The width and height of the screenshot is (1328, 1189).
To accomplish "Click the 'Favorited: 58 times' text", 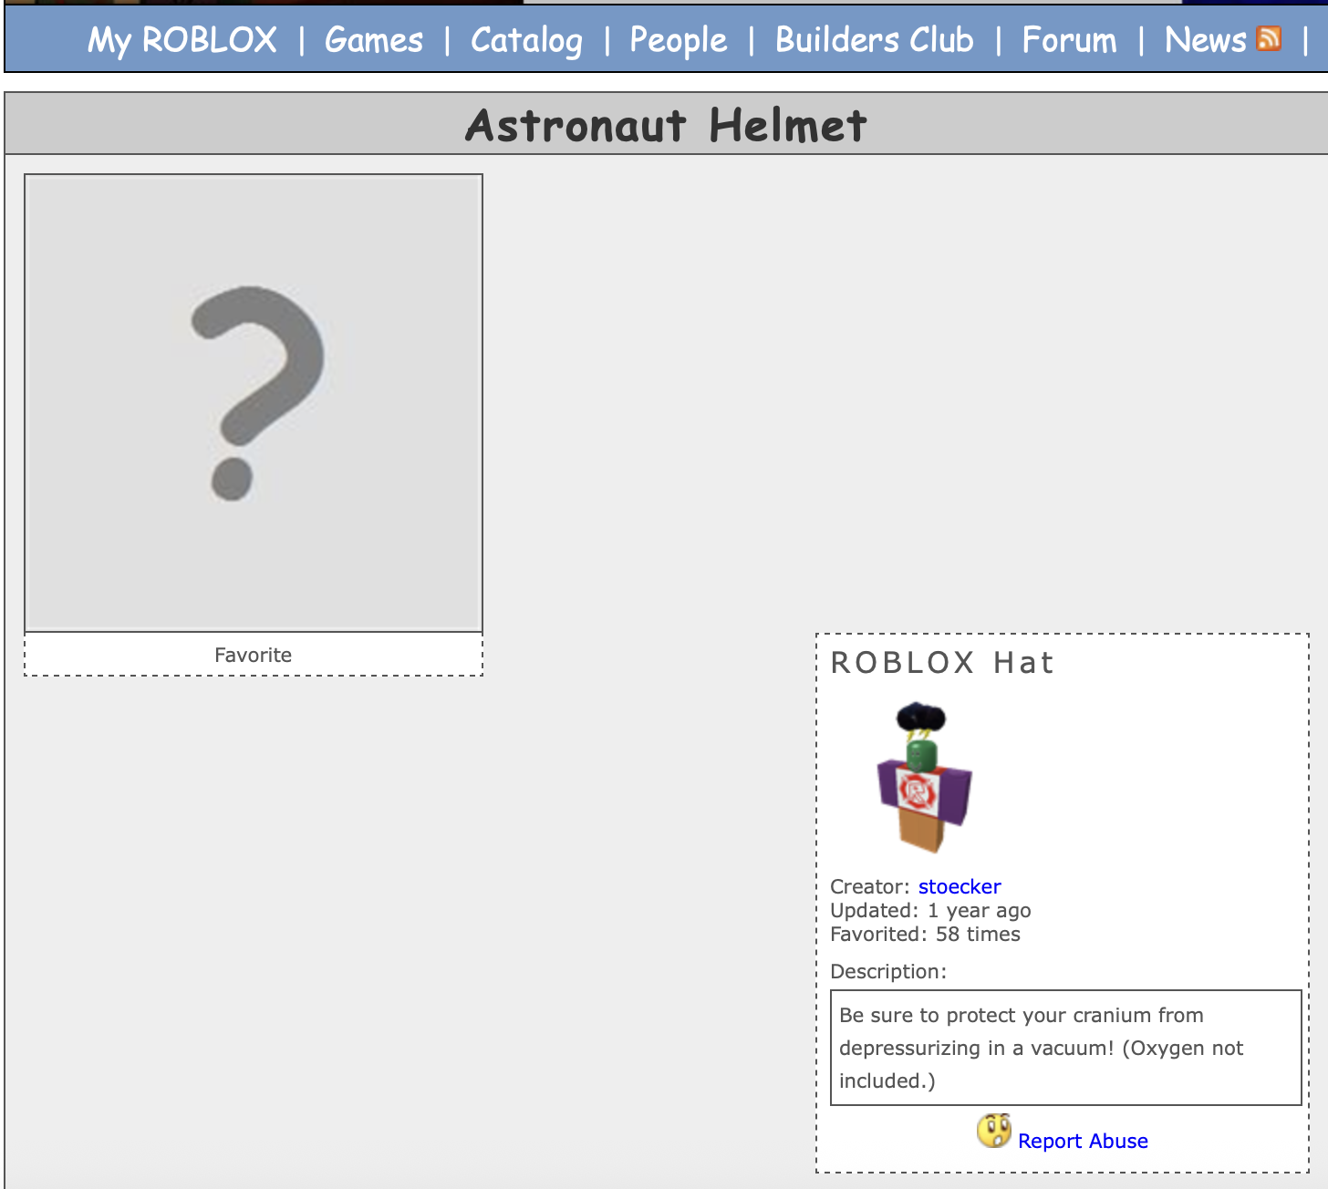I will (x=925, y=934).
